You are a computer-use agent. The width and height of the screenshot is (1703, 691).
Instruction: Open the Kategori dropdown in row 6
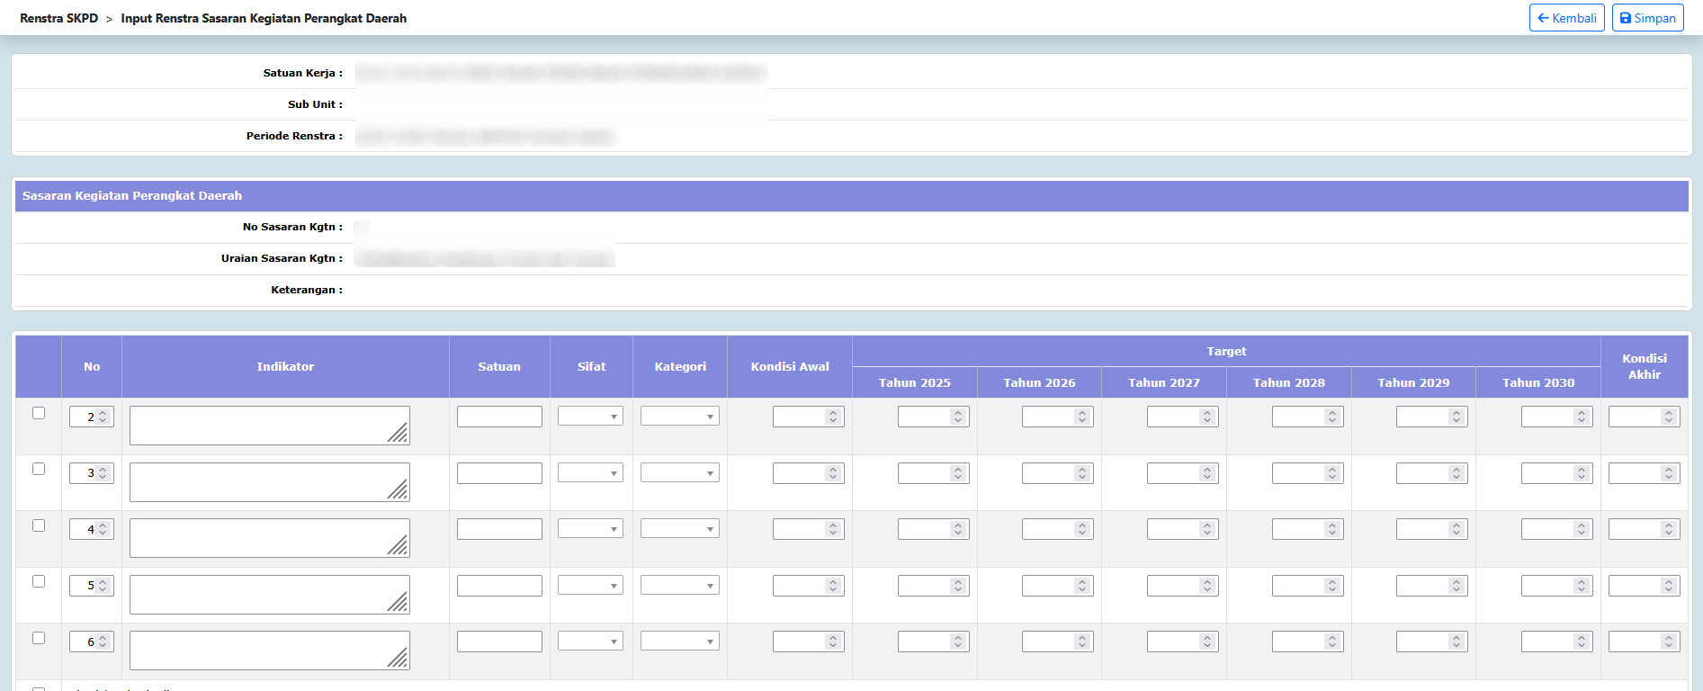(x=679, y=642)
